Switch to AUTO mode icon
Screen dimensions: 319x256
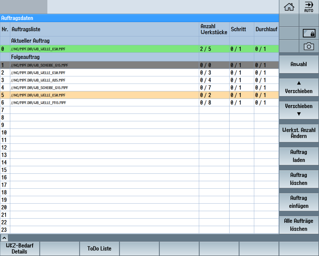pyautogui.click(x=309, y=7)
